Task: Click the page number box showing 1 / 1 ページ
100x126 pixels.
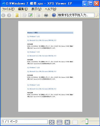Action: tap(25, 122)
